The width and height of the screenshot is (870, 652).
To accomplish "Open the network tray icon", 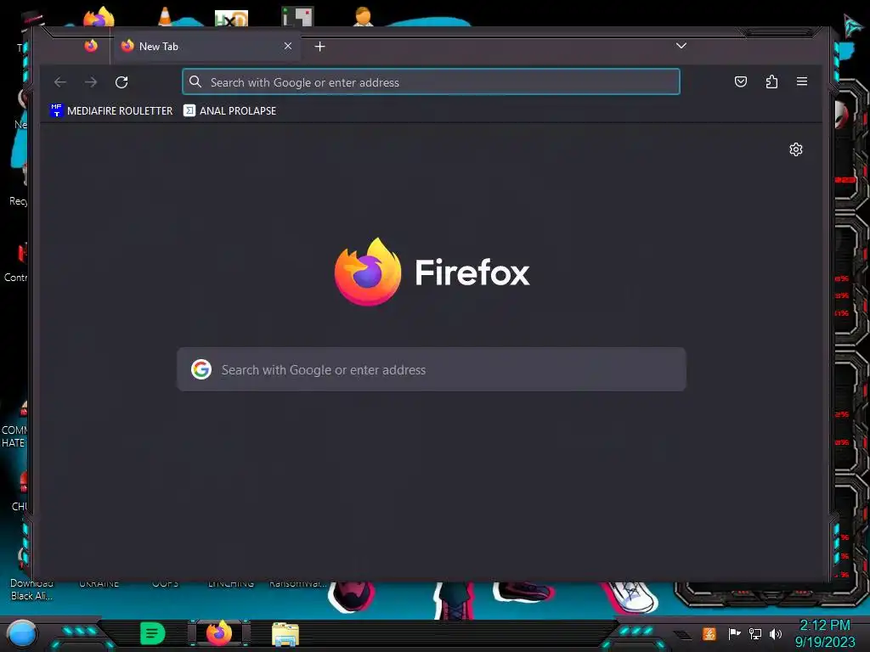I will 755,633.
